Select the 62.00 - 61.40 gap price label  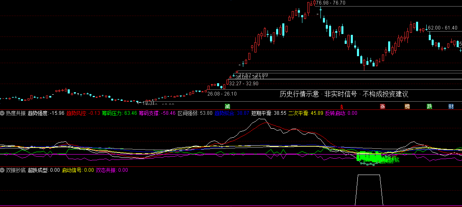(443, 28)
